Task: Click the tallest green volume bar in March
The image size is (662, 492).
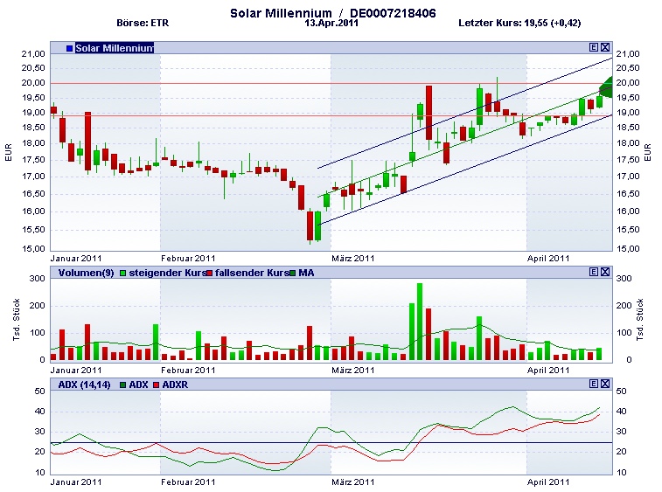Action: (420, 322)
